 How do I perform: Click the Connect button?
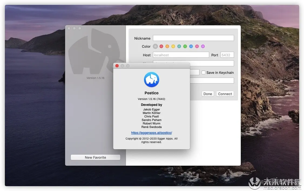coord(225,94)
